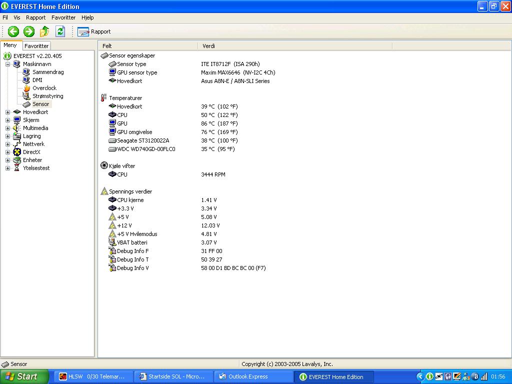The height and width of the screenshot is (384, 512).
Task: Click the system clock 01:56
Action: pos(498,377)
